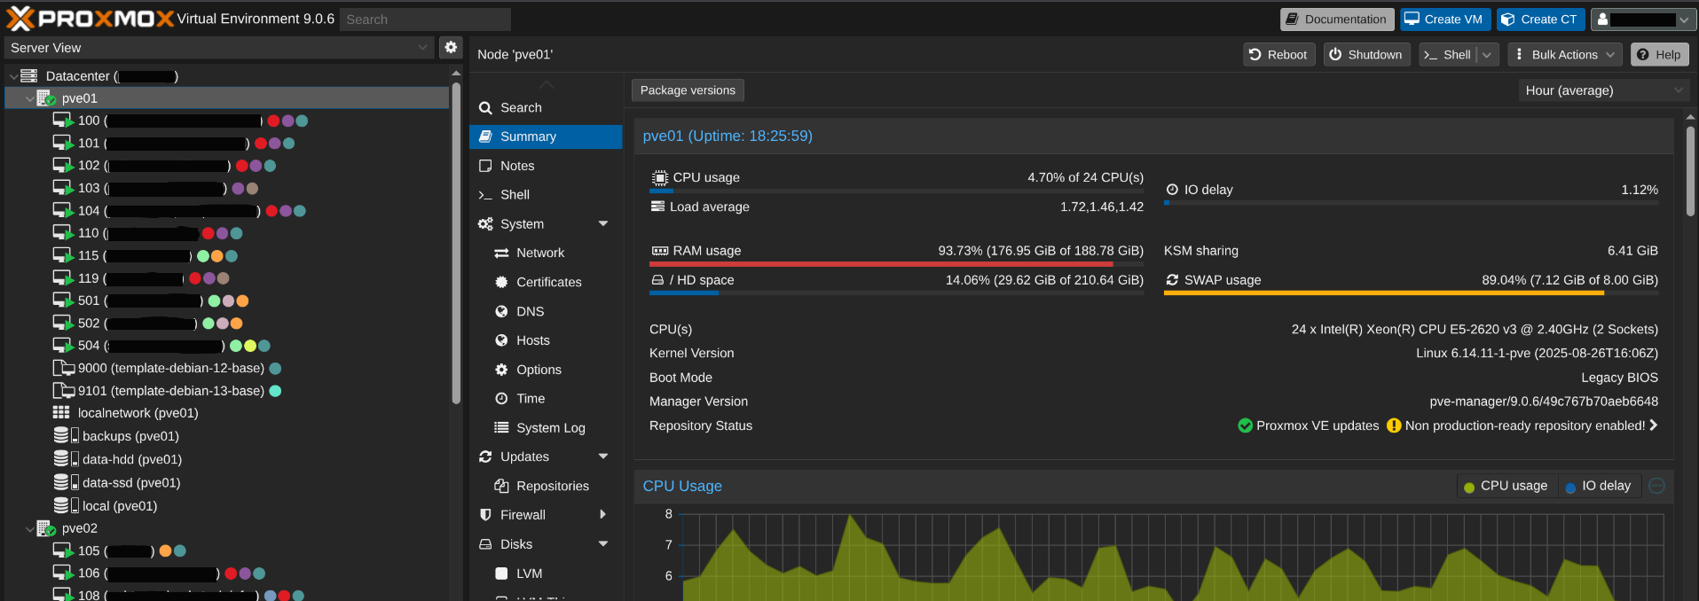Click the RAM usage progress bar
Screen dimensions: 1699x601
[x=896, y=264]
